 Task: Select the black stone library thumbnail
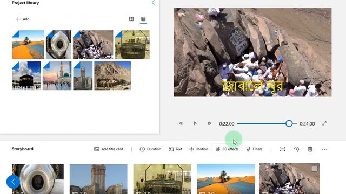[x=59, y=45]
